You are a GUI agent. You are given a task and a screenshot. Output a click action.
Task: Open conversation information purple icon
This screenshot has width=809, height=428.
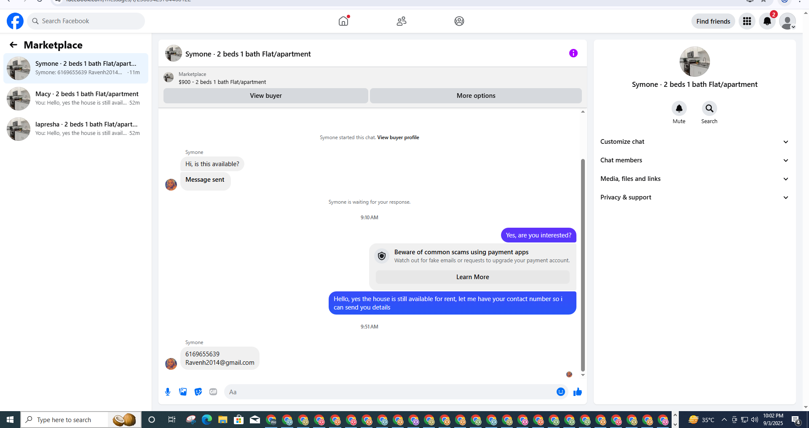click(x=573, y=53)
